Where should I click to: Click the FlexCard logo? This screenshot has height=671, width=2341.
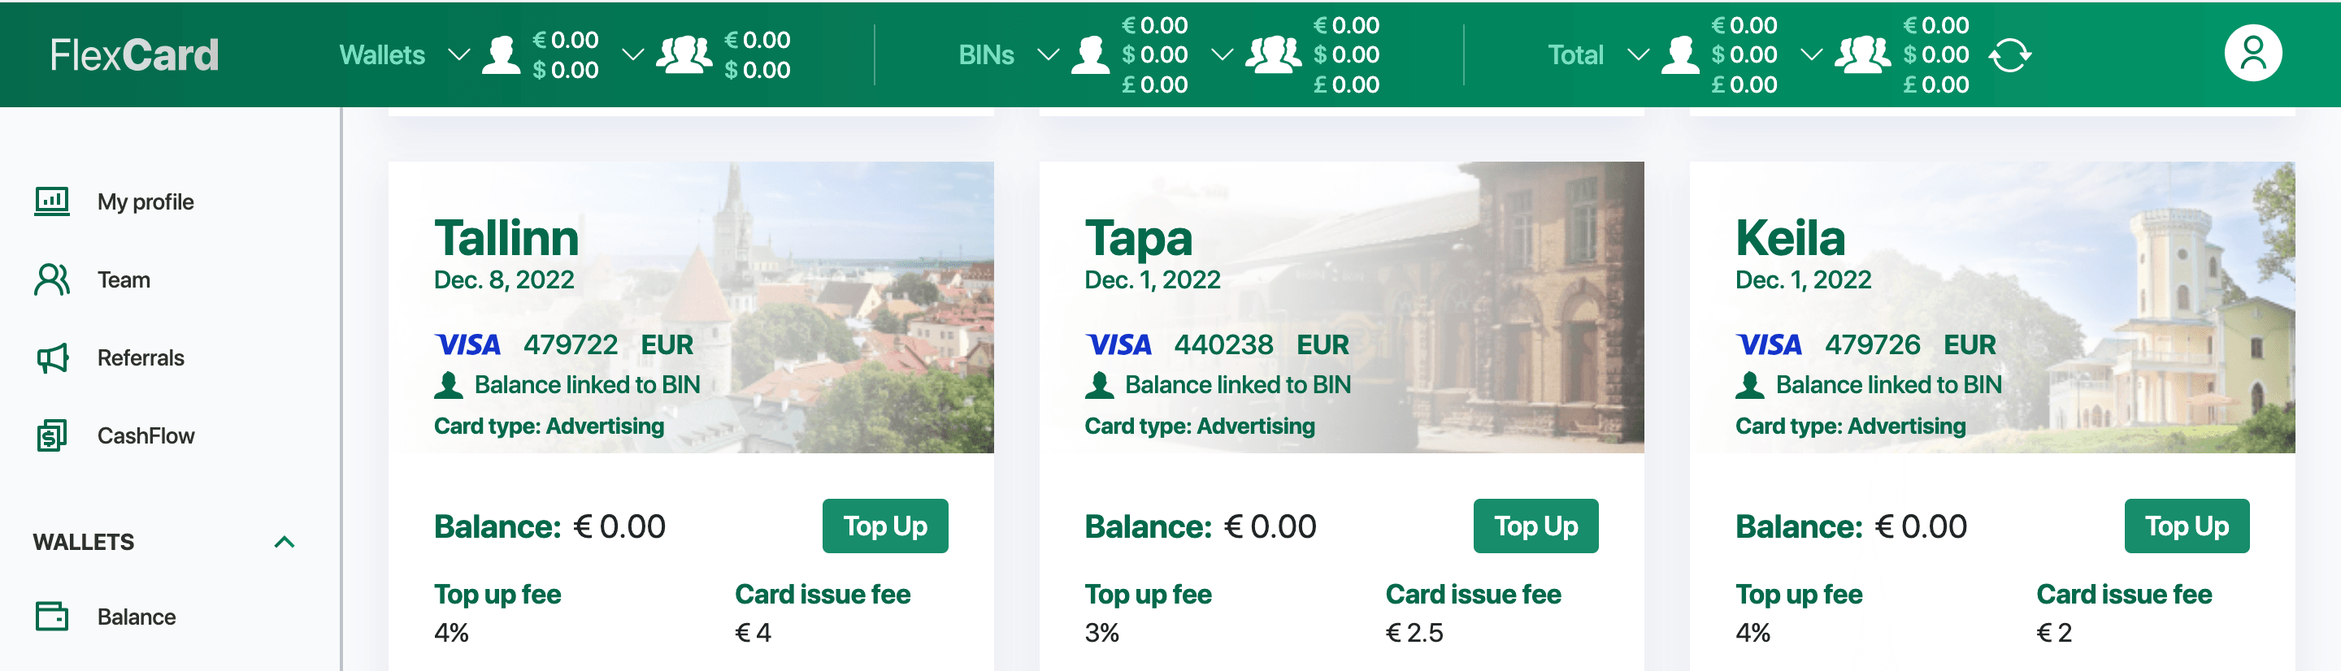click(x=133, y=54)
